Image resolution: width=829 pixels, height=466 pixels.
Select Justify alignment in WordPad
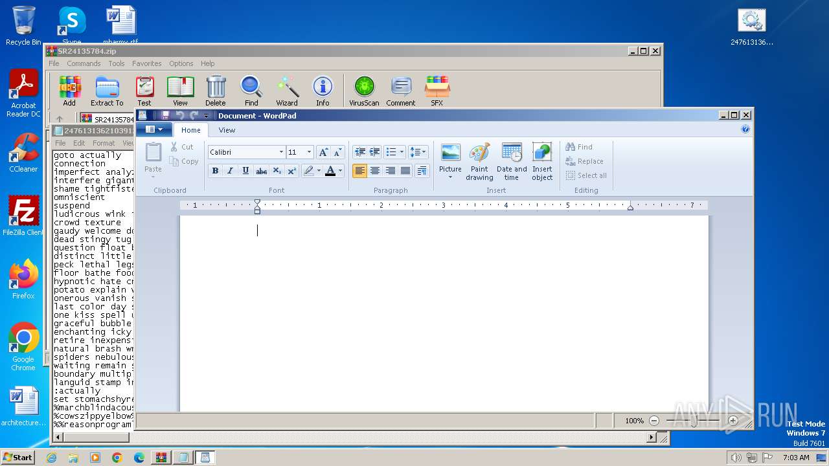[x=405, y=171]
